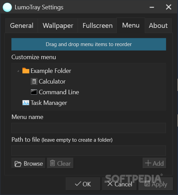Go to the About tab
Screen dimensions: 178x195
click(x=158, y=25)
